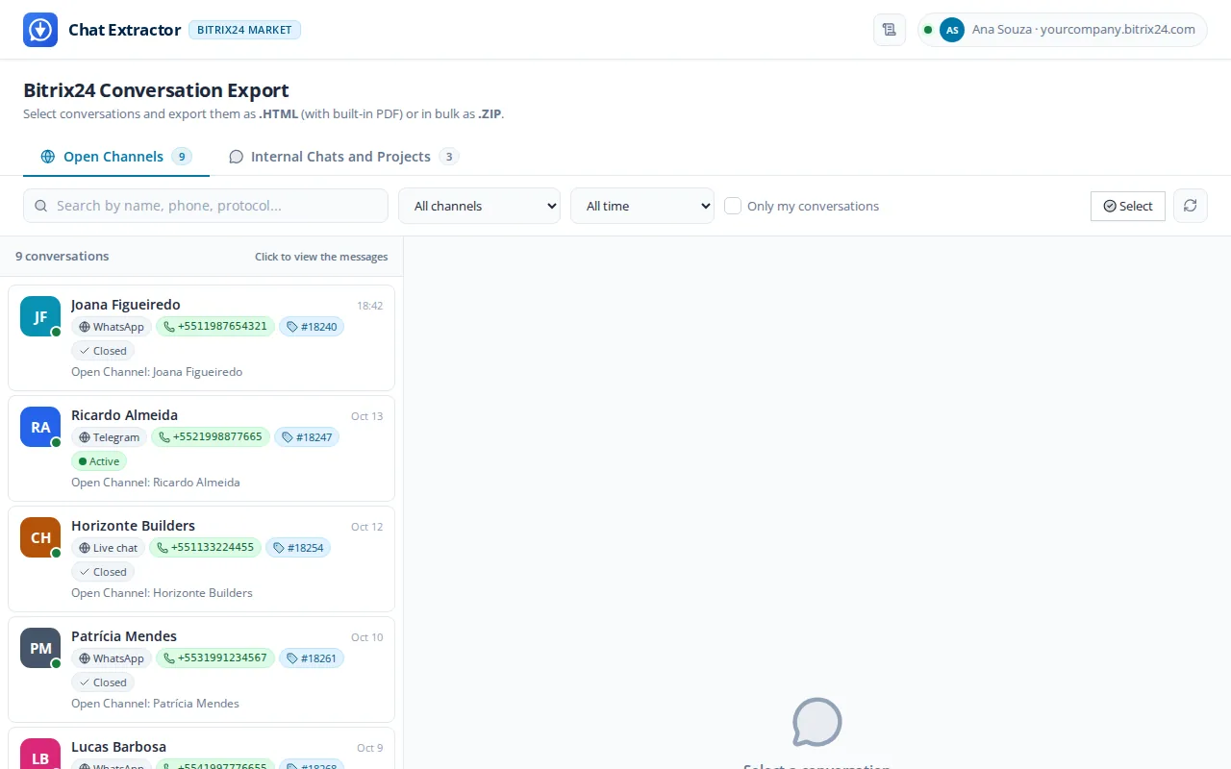The width and height of the screenshot is (1231, 769).
Task: Click the Live chat channel tag
Action: (108, 548)
